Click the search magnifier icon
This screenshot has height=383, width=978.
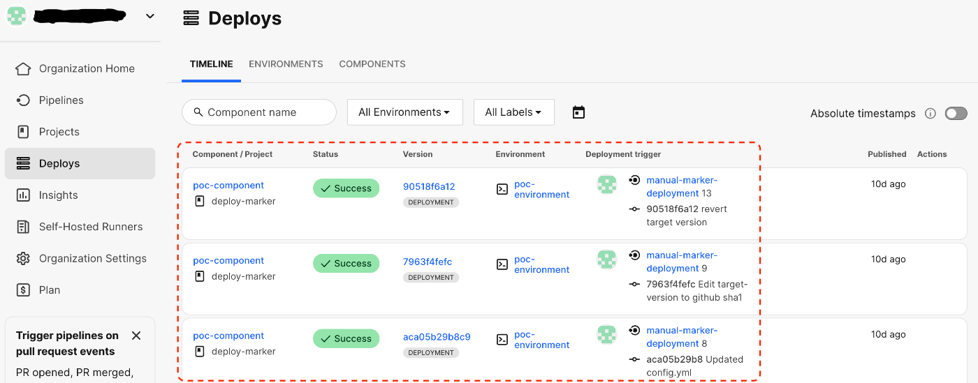[198, 112]
